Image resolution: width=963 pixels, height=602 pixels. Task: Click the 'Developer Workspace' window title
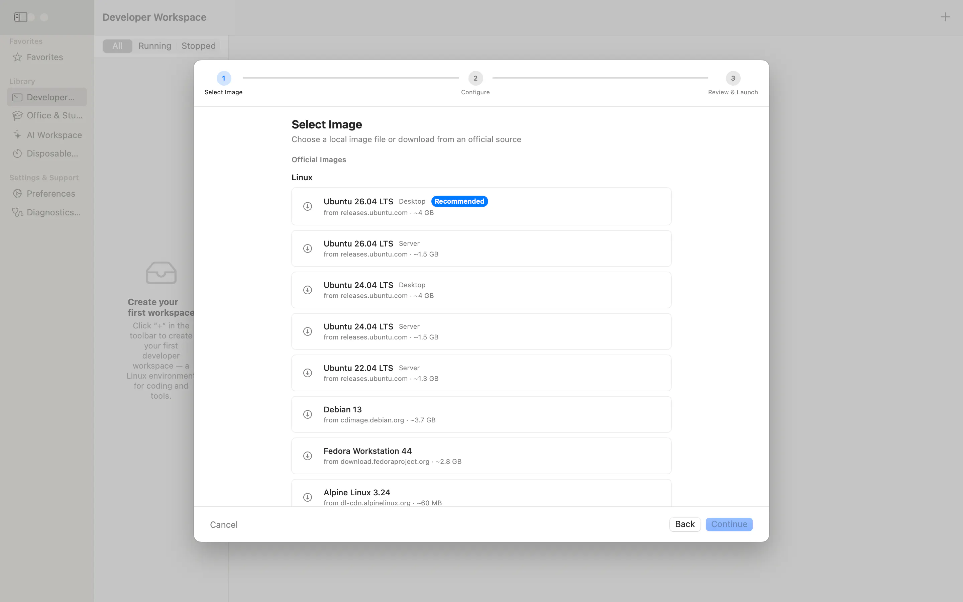click(154, 17)
